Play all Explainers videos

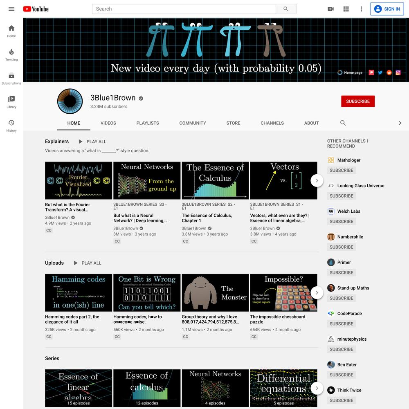(x=92, y=142)
